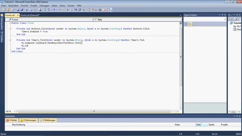This screenshot has height=136, width=242.
Task: Sort error list by Spalte column
Action: [x=211, y=125]
